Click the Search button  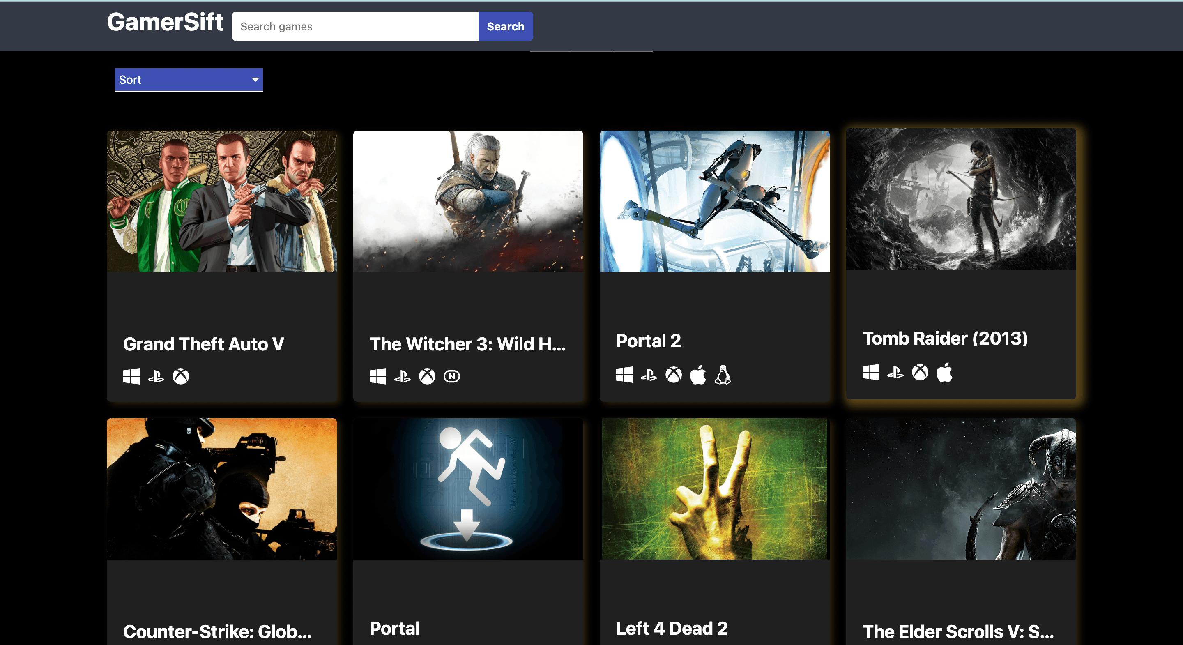506,27
